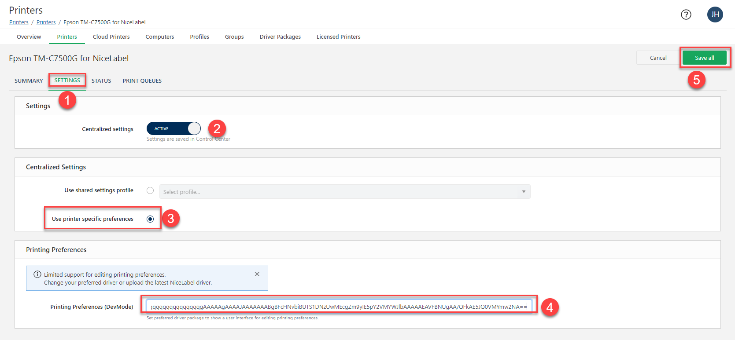The image size is (735, 340).
Task: Follow the first Printers breadcrumb link
Action: 19,22
